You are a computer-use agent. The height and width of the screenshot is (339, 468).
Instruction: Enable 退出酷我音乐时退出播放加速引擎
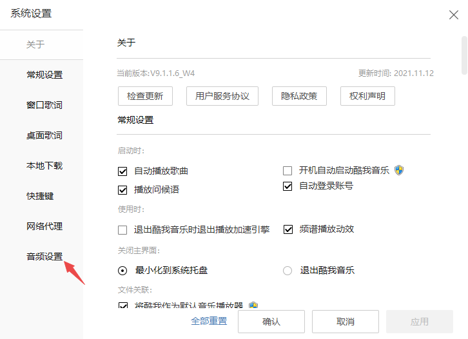pos(122,230)
